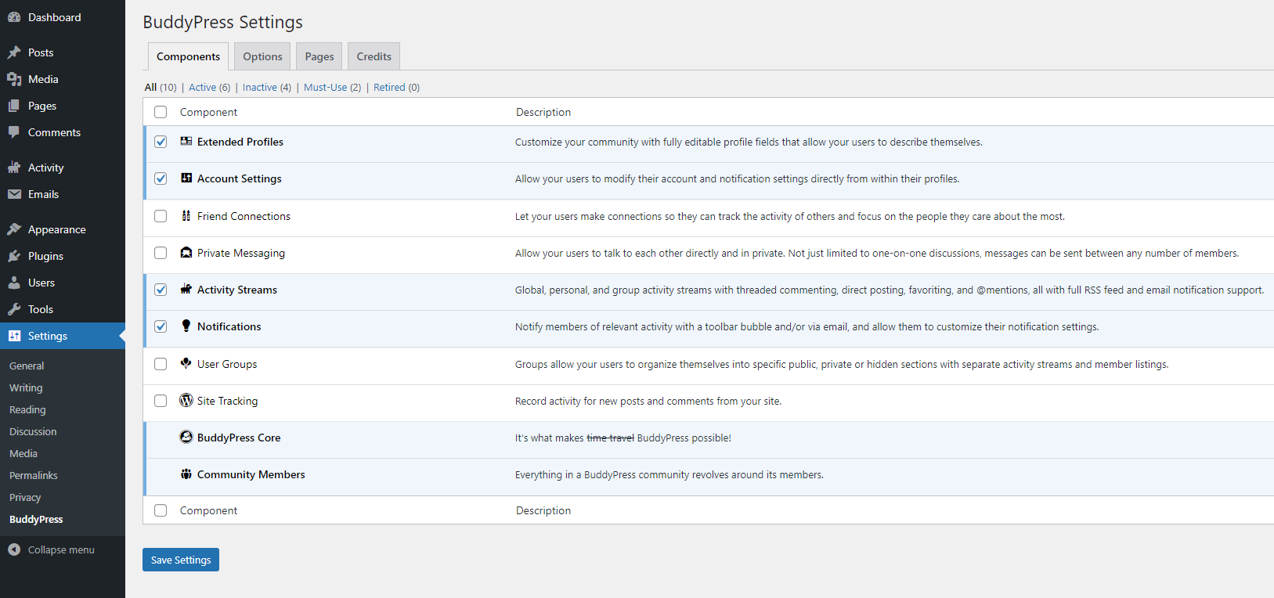Click the Collapse menu arrow icon

click(14, 549)
